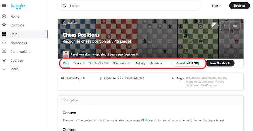This screenshot has height=131, width=253.
Task: Click the search magnifier icon
Action: point(64,6)
